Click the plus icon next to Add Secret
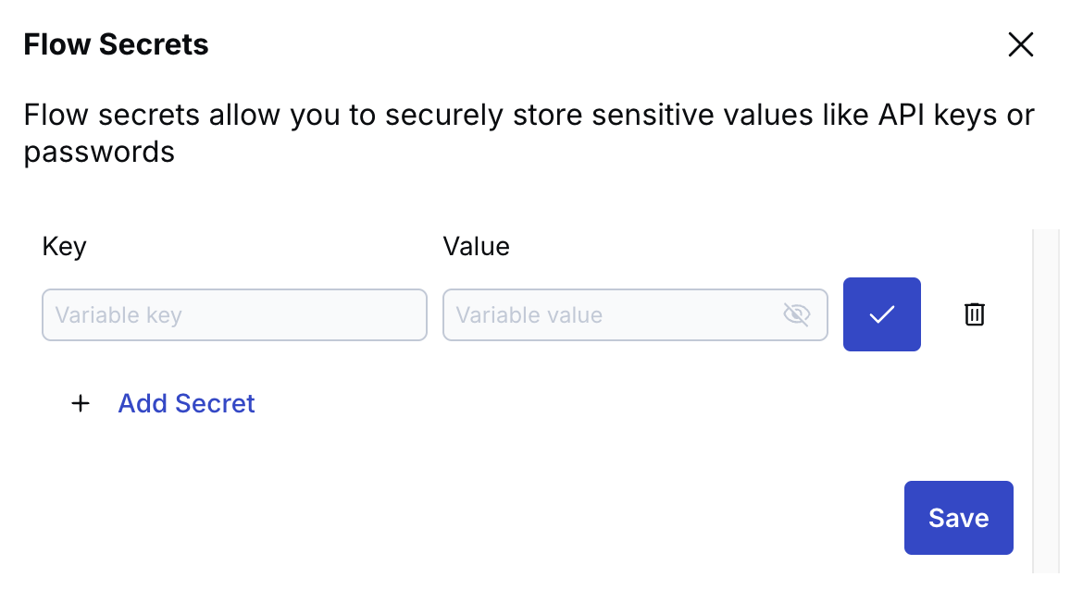This screenshot has height=614, width=1083. (x=81, y=403)
